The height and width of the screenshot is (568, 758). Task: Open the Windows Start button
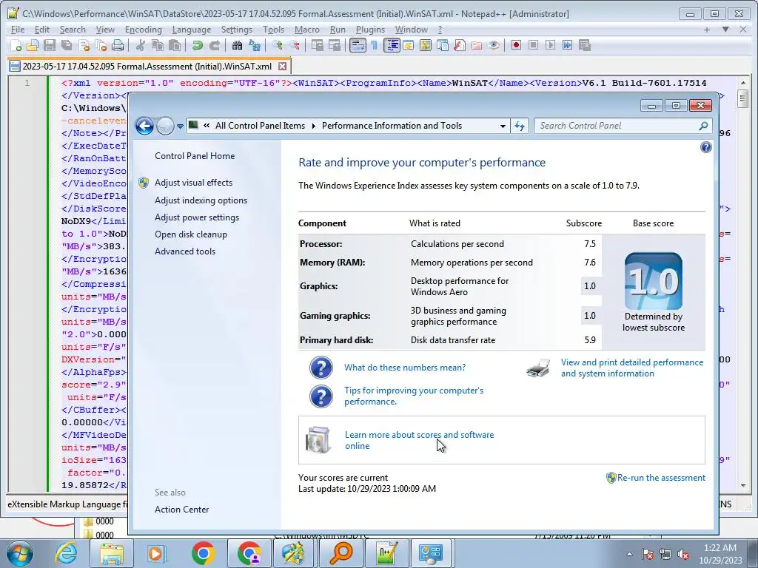coord(19,553)
